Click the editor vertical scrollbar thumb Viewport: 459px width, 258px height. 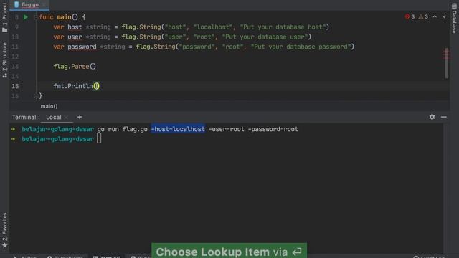click(x=446, y=63)
